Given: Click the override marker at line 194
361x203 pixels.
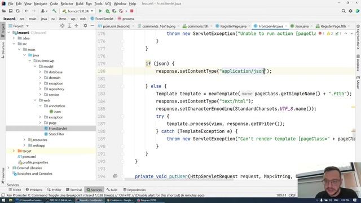Looking at the screenshot, I should 115,176.
